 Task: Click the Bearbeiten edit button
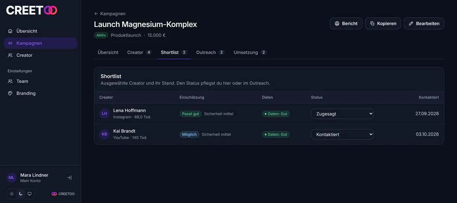click(x=424, y=24)
